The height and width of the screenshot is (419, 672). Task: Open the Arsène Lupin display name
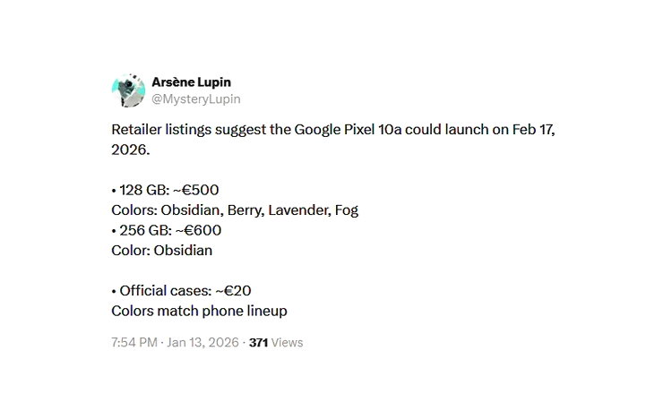[x=191, y=82]
